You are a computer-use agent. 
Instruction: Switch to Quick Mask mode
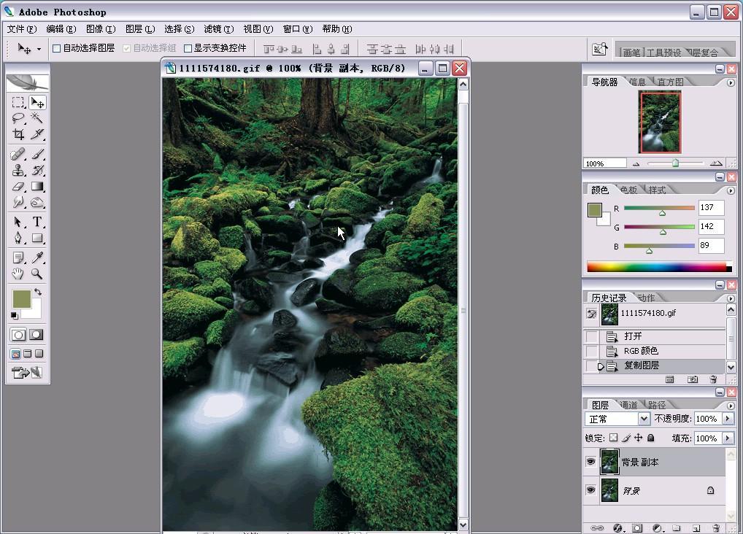[x=36, y=335]
